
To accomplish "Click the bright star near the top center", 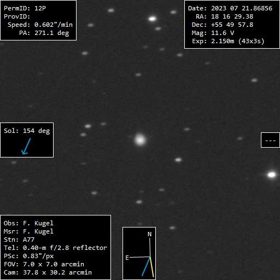I will point(152,19).
